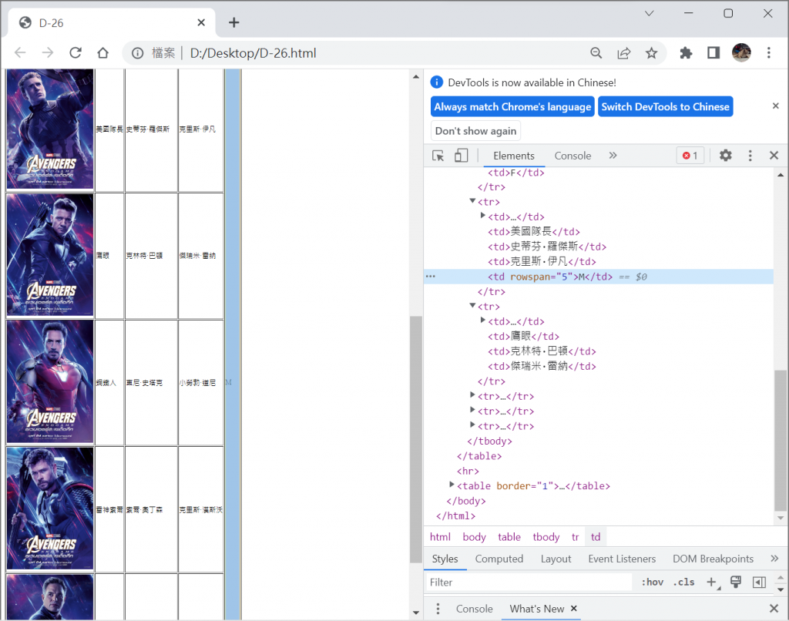Open DevTools customize three-dot menu

(750, 156)
